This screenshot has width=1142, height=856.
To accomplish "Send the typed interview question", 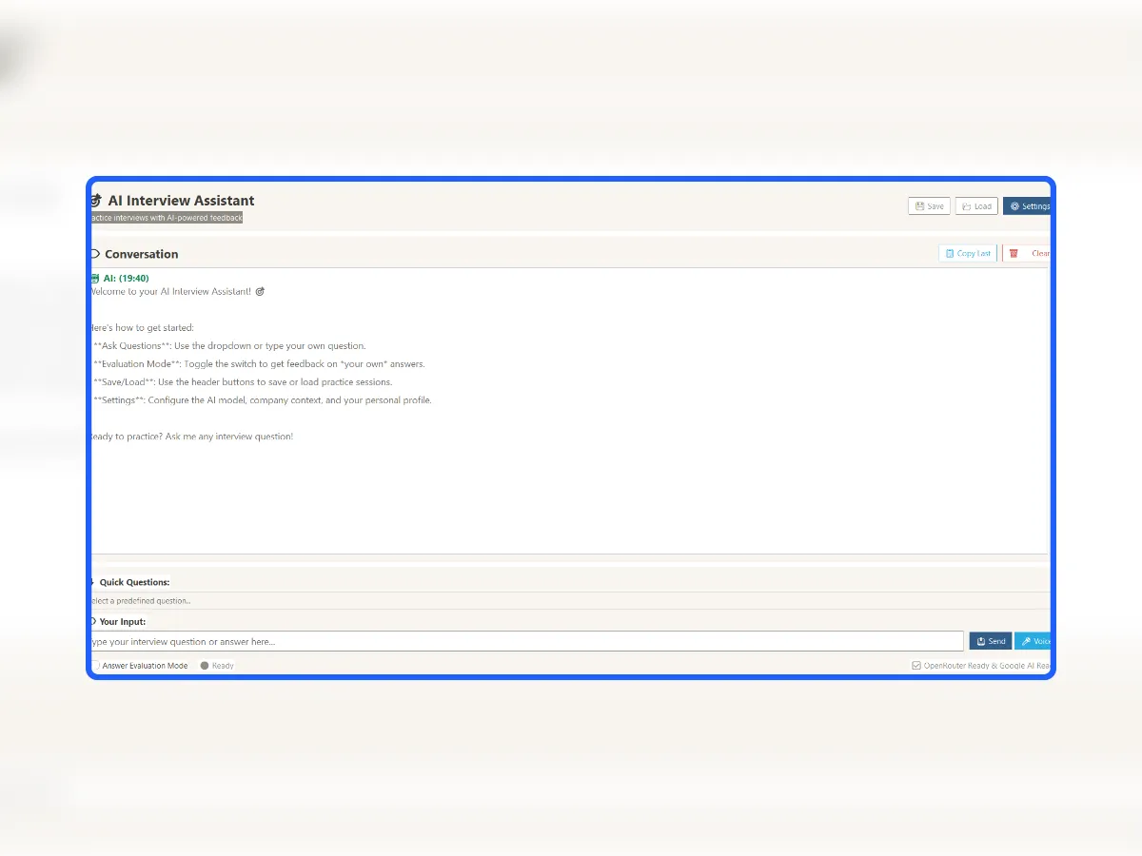I will point(991,641).
